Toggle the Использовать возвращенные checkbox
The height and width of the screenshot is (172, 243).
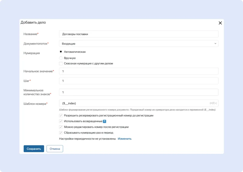pyautogui.click(x=61, y=121)
